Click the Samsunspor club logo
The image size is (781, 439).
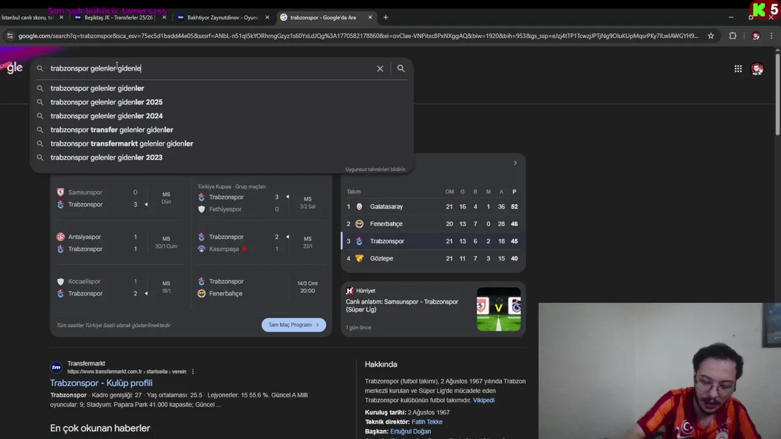coord(60,192)
